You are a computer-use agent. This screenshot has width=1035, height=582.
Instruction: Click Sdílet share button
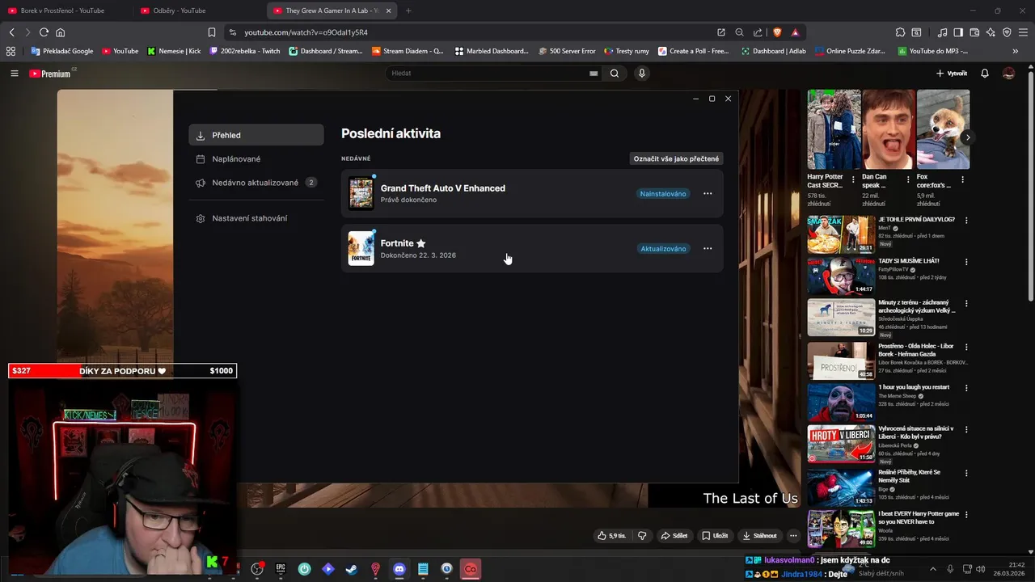[x=674, y=535]
